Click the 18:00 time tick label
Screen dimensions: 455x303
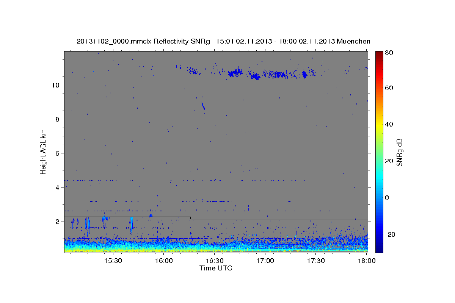(x=366, y=261)
